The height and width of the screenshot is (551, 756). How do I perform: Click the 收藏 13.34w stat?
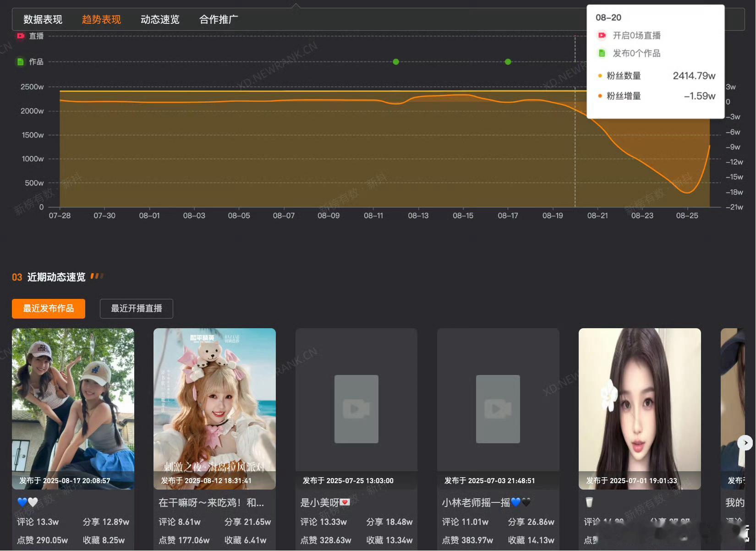tap(389, 540)
